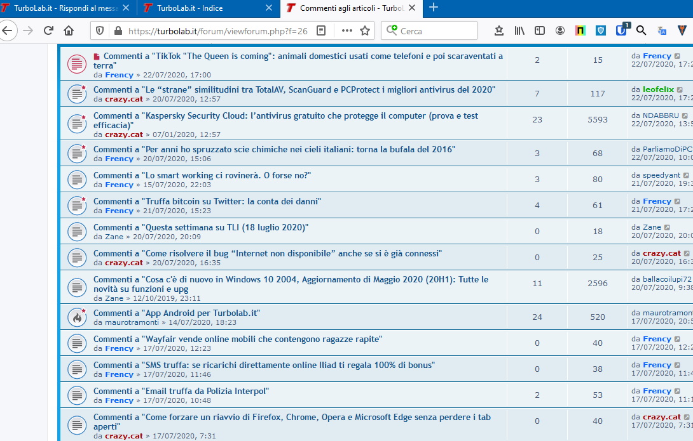Click the blue shield extension icon
The height and width of the screenshot is (441, 693).
601,30
